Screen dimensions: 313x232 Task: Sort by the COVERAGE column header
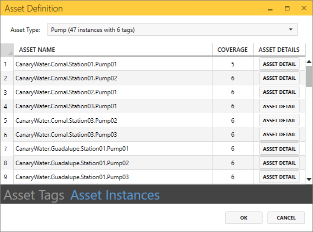232,49
